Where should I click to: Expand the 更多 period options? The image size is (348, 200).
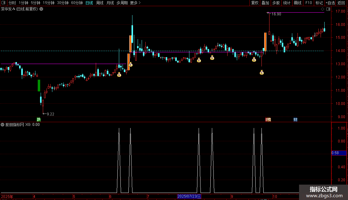135,3
